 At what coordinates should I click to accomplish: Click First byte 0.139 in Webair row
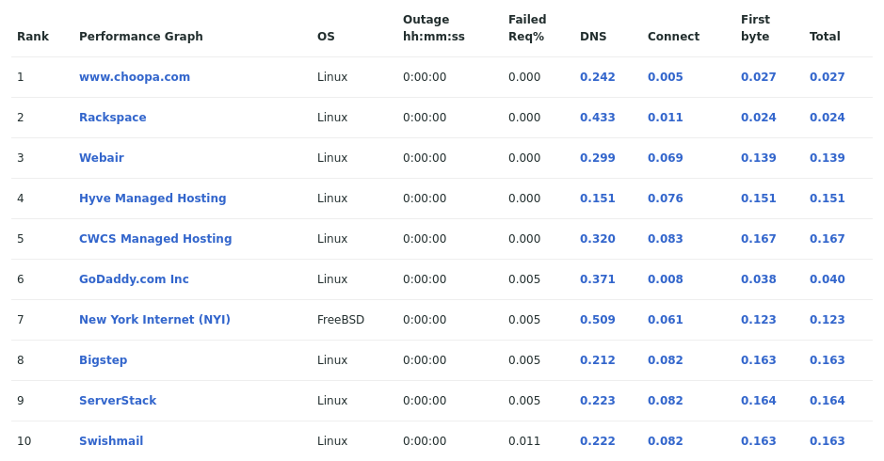click(x=758, y=158)
